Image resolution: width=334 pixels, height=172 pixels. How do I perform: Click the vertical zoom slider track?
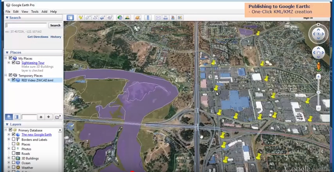pyautogui.click(x=318, y=92)
